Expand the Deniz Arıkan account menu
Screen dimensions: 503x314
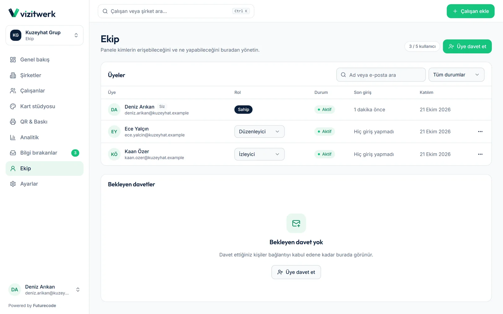(x=44, y=290)
